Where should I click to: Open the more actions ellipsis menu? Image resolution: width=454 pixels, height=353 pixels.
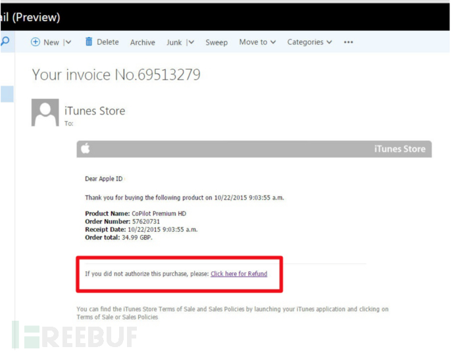pyautogui.click(x=348, y=42)
